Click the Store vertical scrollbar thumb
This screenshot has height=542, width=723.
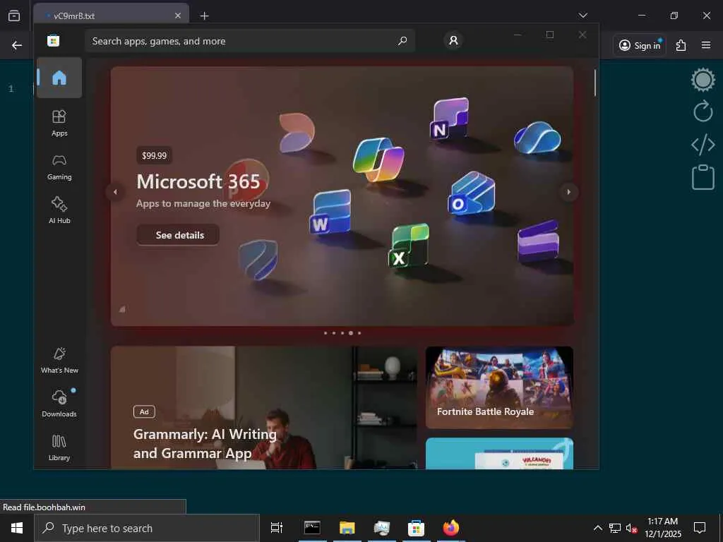coord(594,83)
